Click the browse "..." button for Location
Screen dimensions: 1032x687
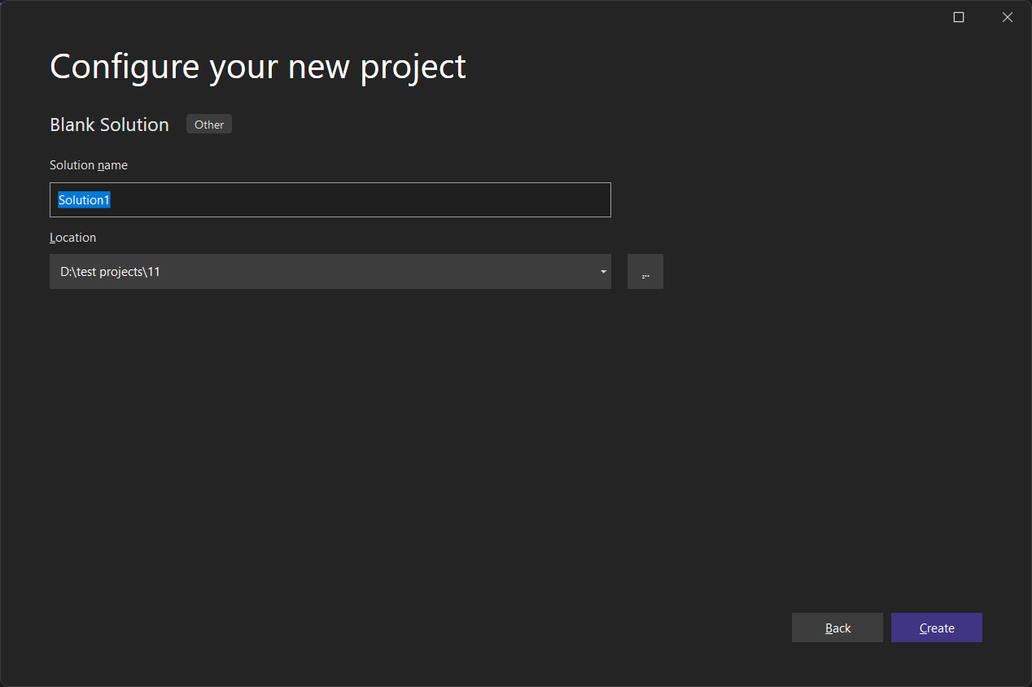645,271
